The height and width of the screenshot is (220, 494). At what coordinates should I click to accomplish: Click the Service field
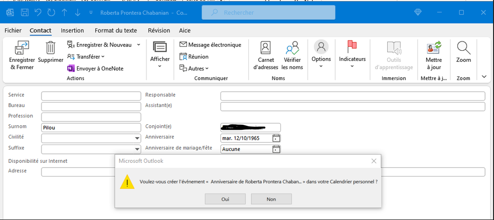pyautogui.click(x=91, y=96)
